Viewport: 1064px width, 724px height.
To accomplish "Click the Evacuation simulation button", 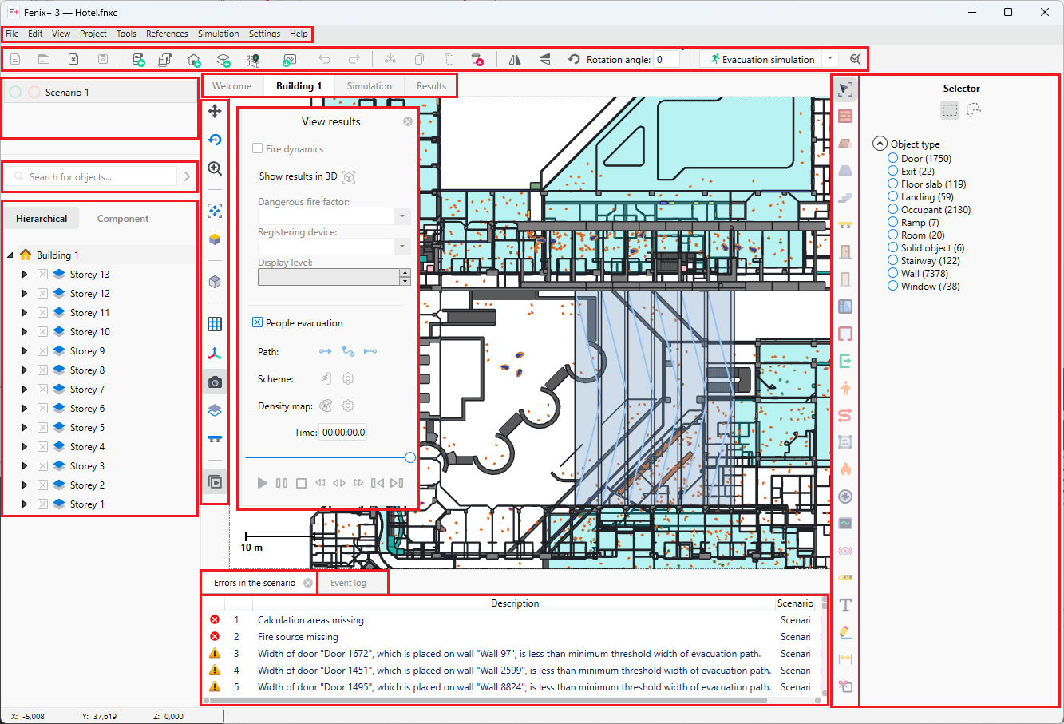I will (761, 59).
